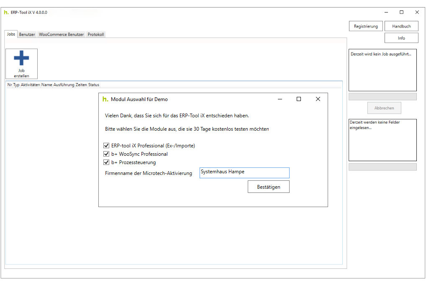Confirm module selection with Bestätigen

pyautogui.click(x=268, y=187)
